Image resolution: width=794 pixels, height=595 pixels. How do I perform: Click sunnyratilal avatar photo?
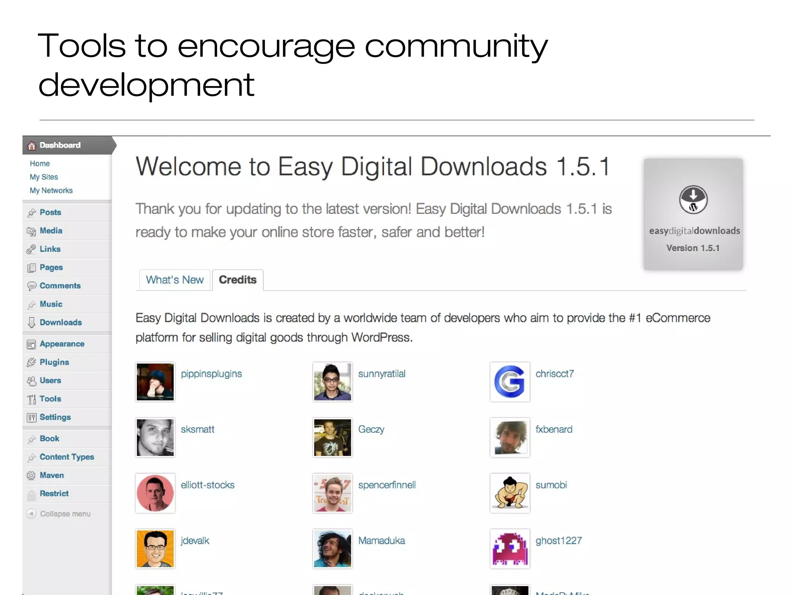pyautogui.click(x=333, y=382)
